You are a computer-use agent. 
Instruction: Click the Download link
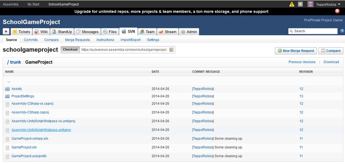[x=331, y=62]
